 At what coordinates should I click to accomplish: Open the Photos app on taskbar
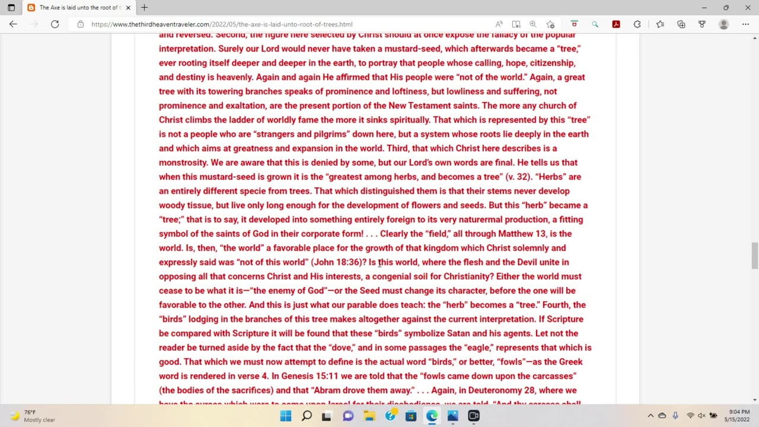coord(452,416)
